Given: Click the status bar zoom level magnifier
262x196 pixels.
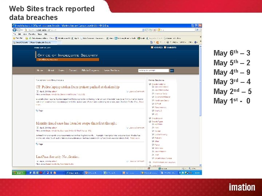Looking at the screenshot, I should [x=190, y=168].
